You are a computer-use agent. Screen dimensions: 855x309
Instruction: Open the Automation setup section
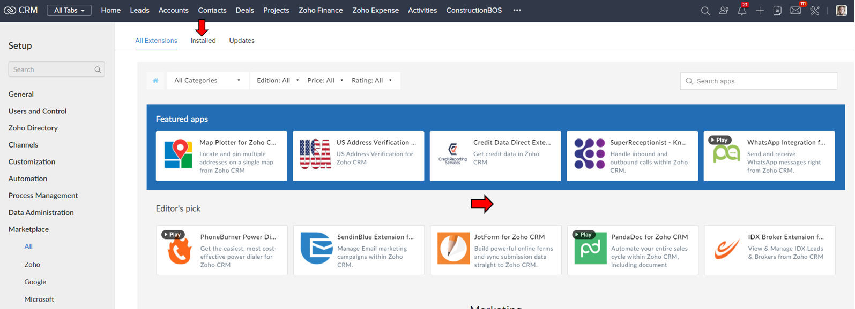point(27,179)
